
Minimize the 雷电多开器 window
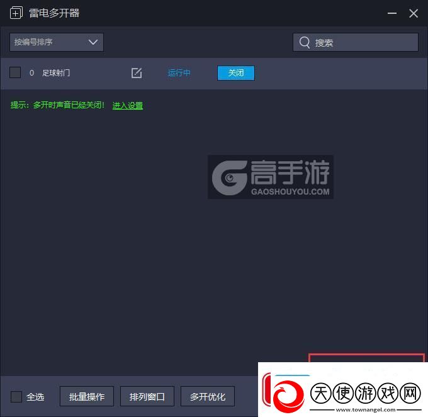392,13
